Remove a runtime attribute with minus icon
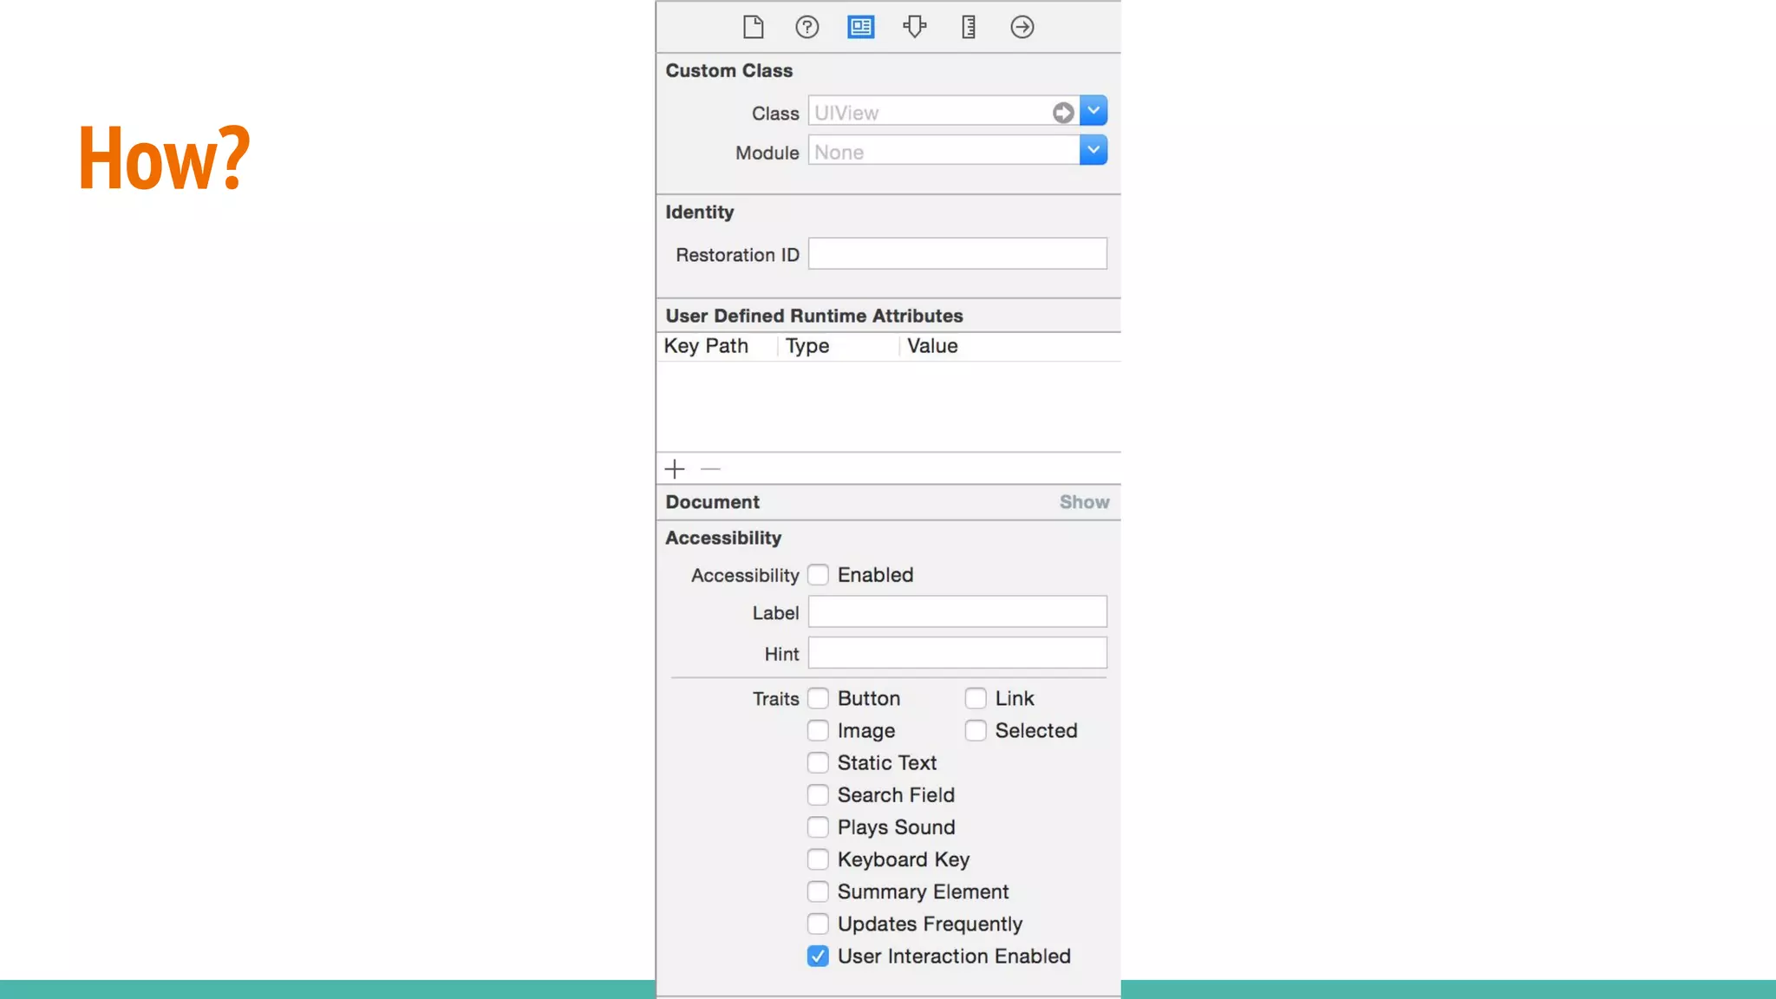Image resolution: width=1776 pixels, height=999 pixels. [710, 469]
